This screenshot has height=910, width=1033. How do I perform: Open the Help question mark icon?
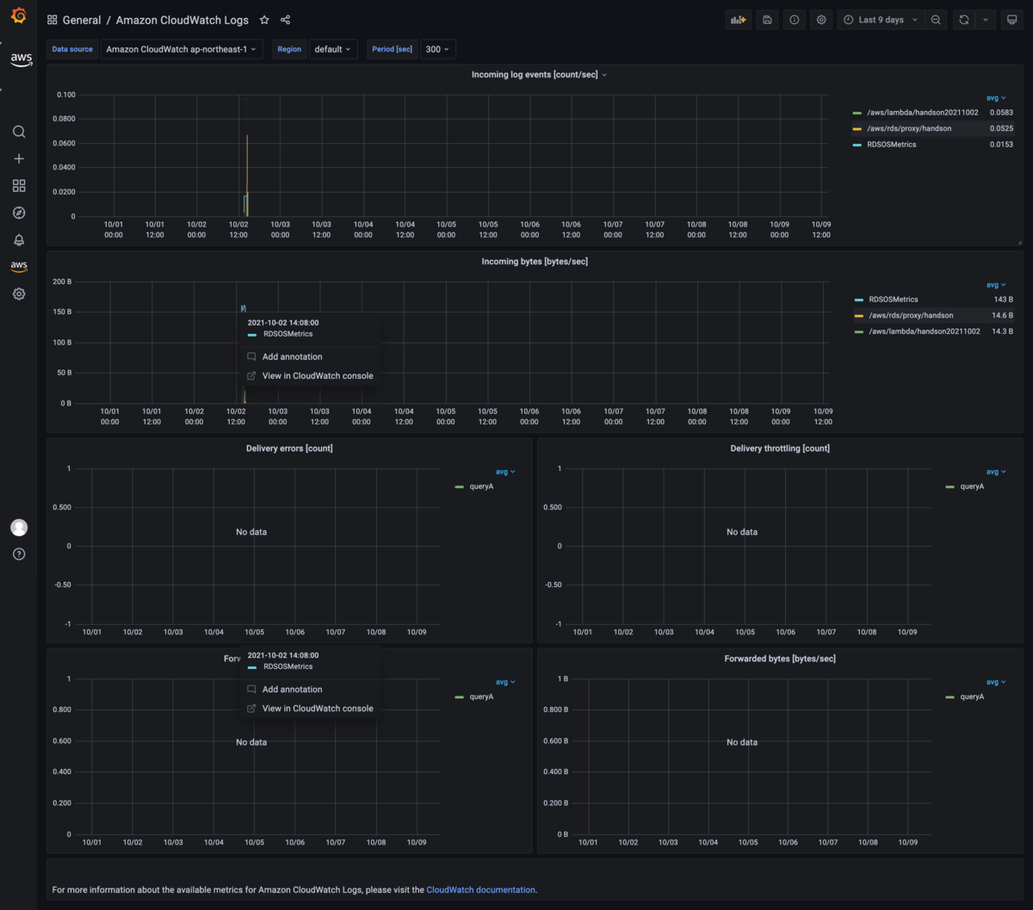19,554
